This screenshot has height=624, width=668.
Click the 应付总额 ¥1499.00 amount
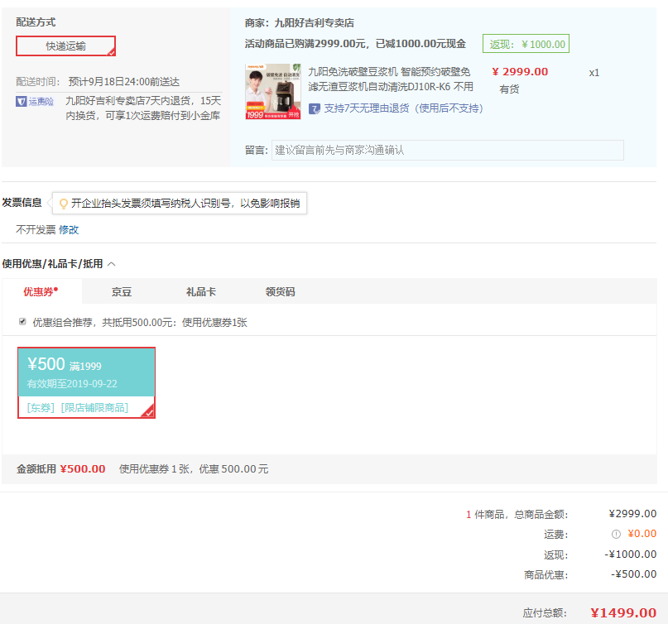[x=623, y=612]
